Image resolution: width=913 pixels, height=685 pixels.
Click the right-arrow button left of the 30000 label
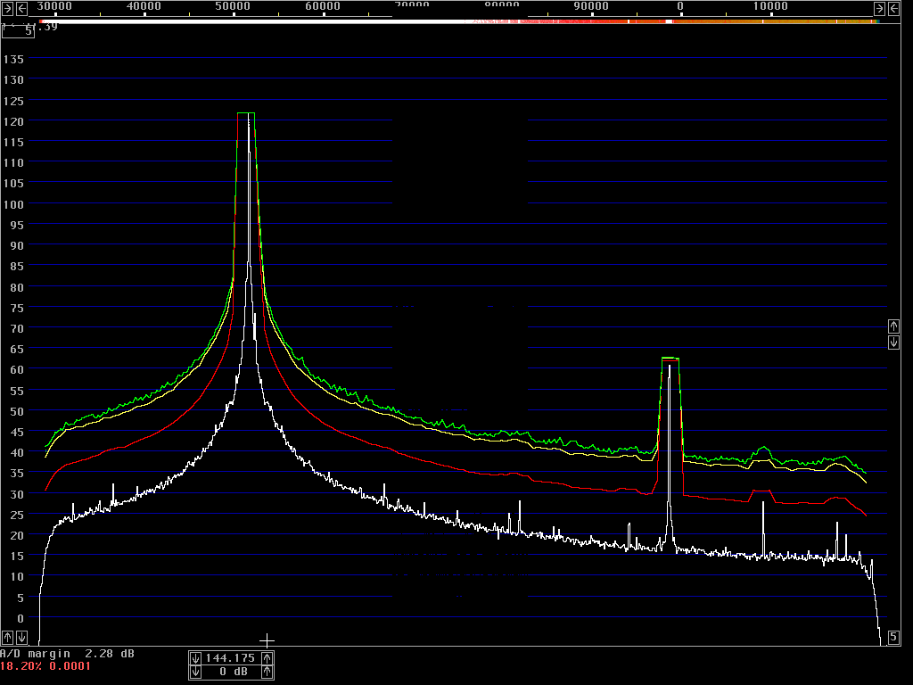tap(7, 8)
